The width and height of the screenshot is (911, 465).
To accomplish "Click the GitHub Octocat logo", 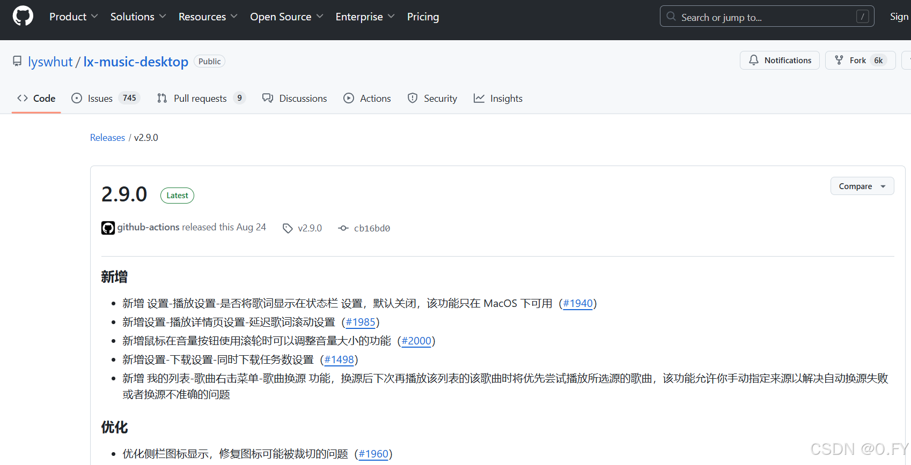I will click(x=23, y=17).
